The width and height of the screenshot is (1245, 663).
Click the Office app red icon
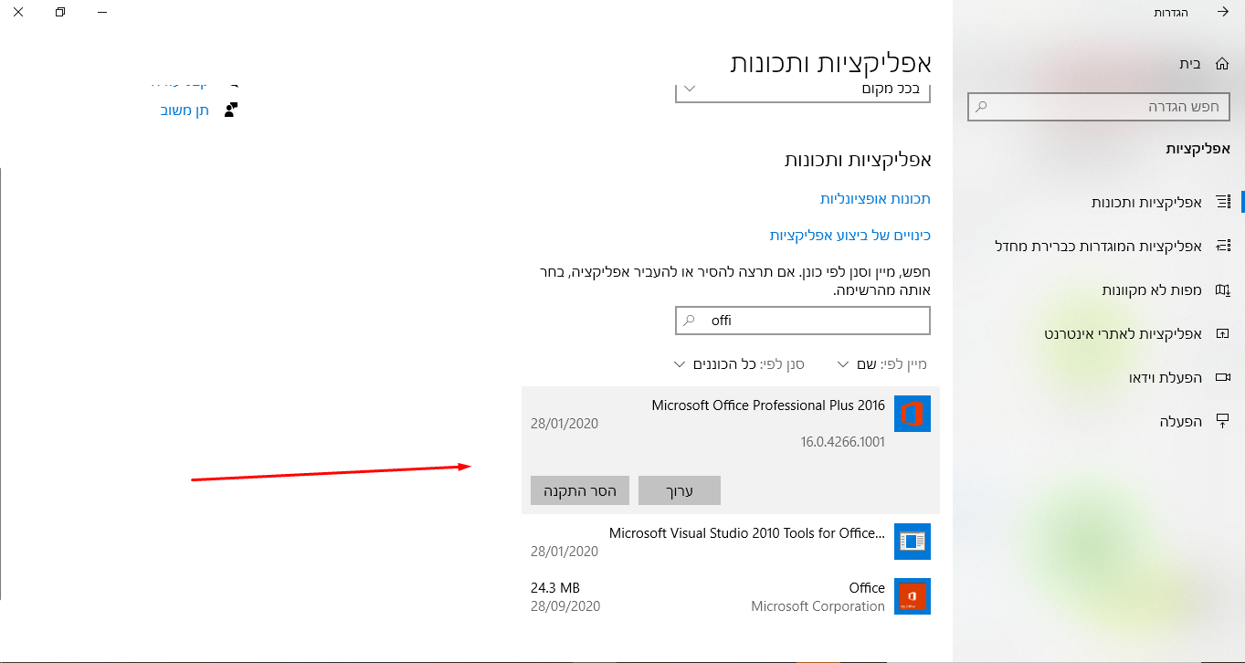(x=913, y=596)
